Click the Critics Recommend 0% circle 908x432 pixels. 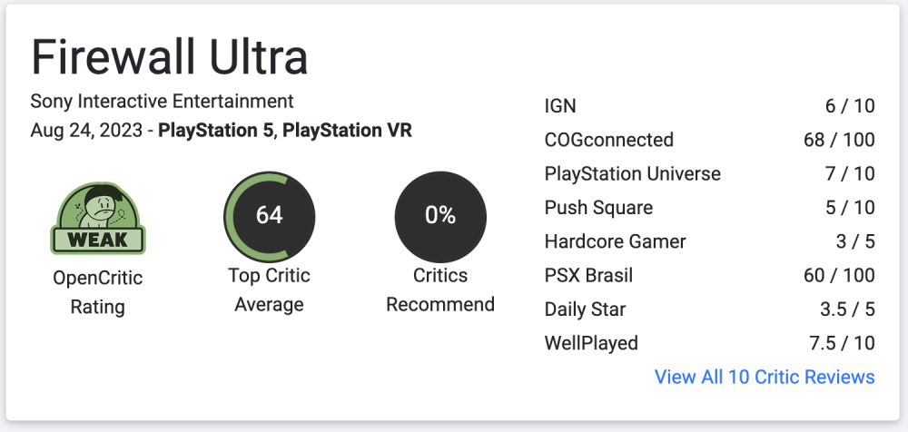(440, 215)
